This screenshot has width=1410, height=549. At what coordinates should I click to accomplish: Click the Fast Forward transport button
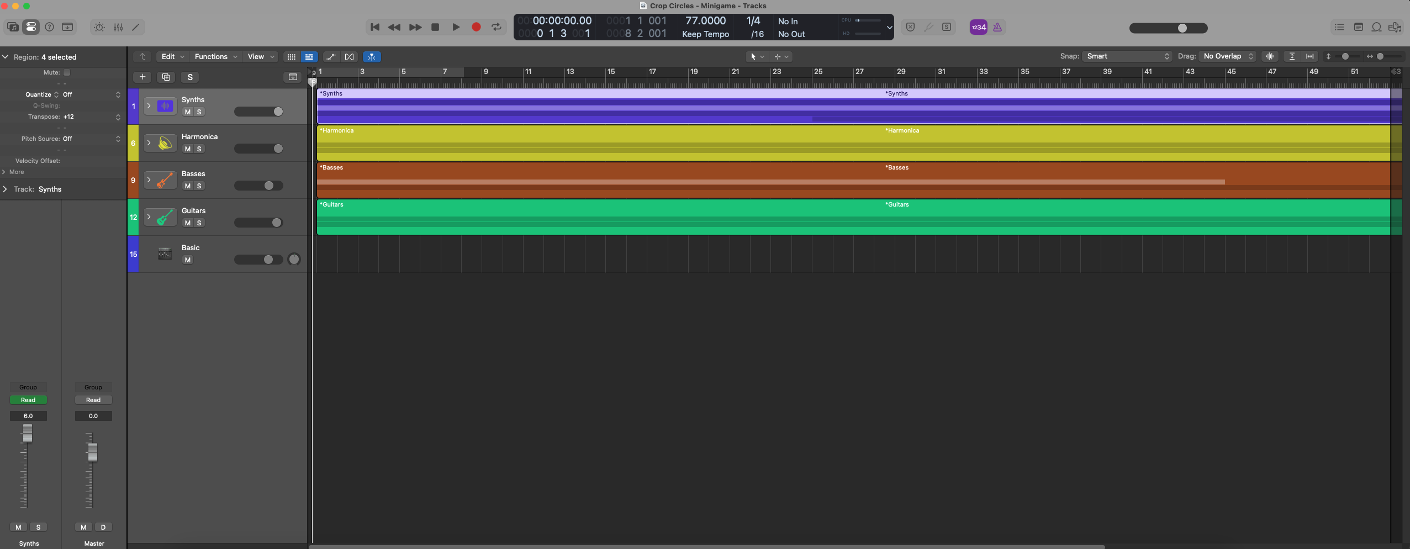click(415, 27)
